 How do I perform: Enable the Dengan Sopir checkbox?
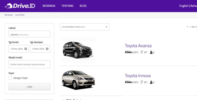(10, 78)
